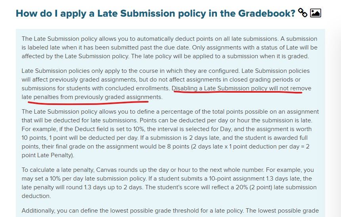Click the underlined "late penalties from previously graded assignments" text

coord(91,97)
